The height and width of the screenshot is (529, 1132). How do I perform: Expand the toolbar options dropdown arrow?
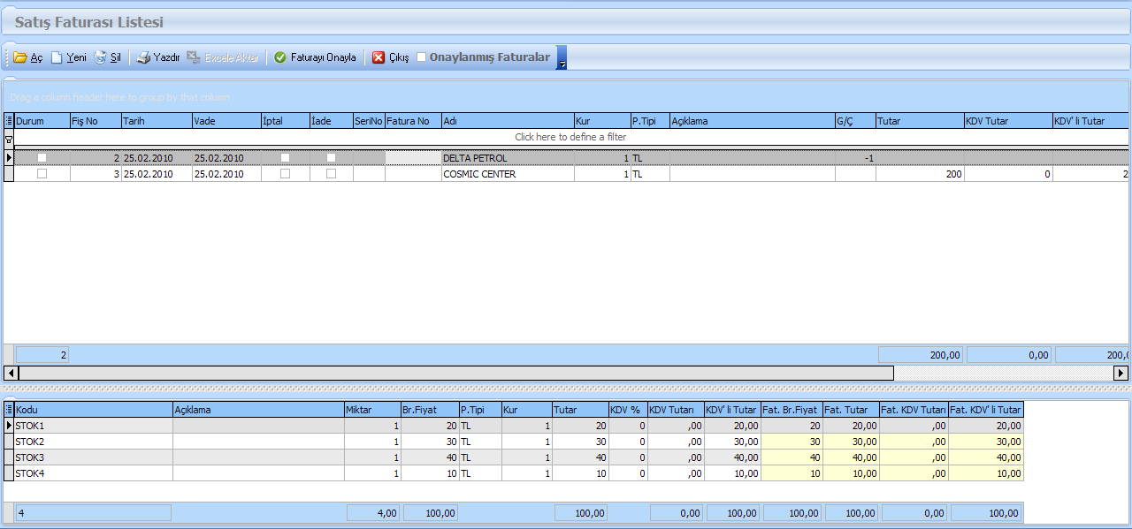tap(562, 58)
